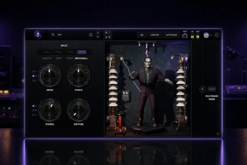Open the colorful skin selector icon
Screen dimensions: 247x165
tap(206, 35)
